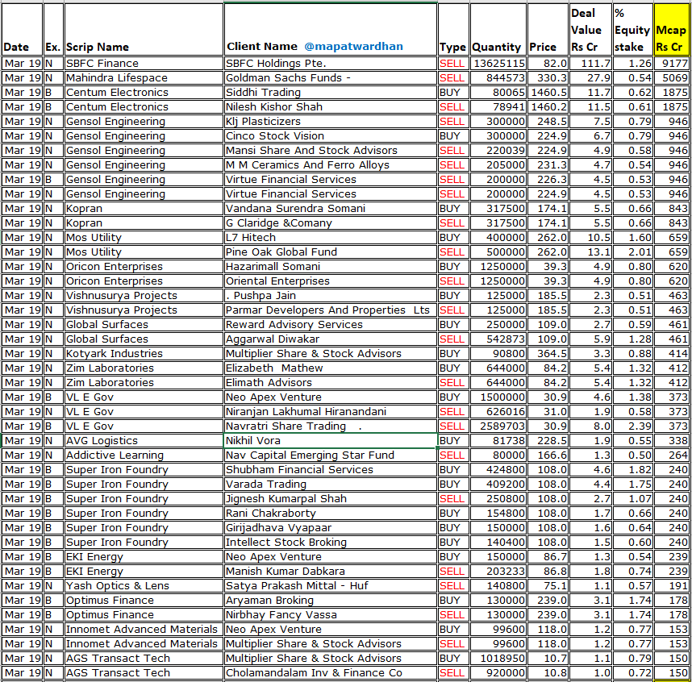Select 'Intellect Stock Broking' cell
This screenshot has width=692, height=682.
point(331,543)
